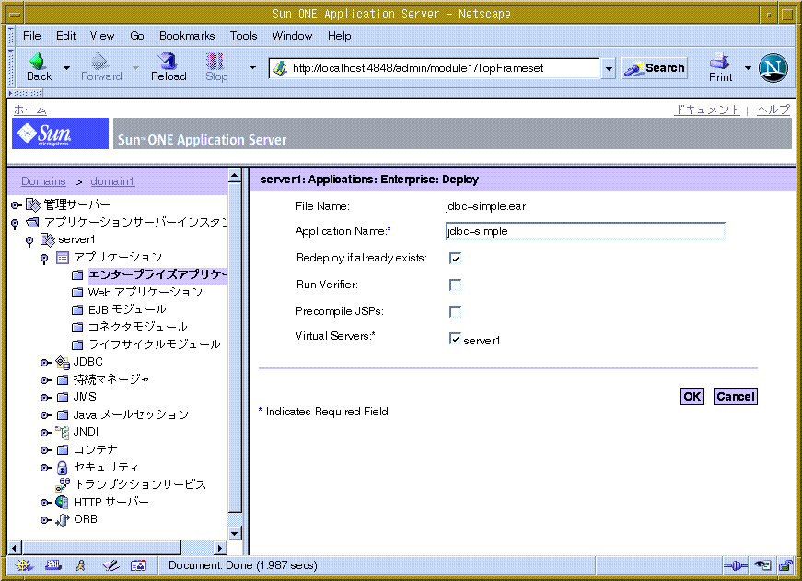Click the セキュリティ padlock icon

tap(62, 468)
